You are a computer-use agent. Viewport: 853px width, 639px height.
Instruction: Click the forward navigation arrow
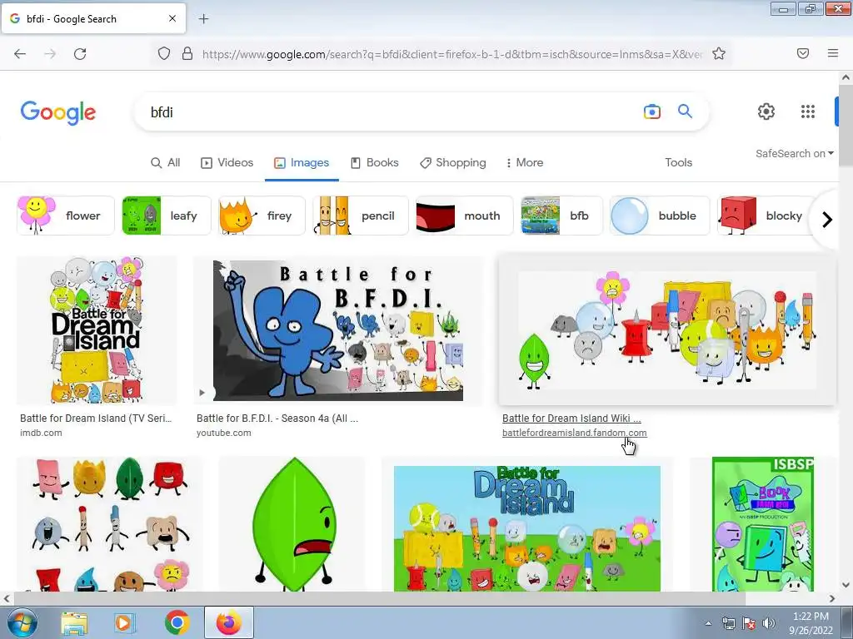(x=50, y=54)
